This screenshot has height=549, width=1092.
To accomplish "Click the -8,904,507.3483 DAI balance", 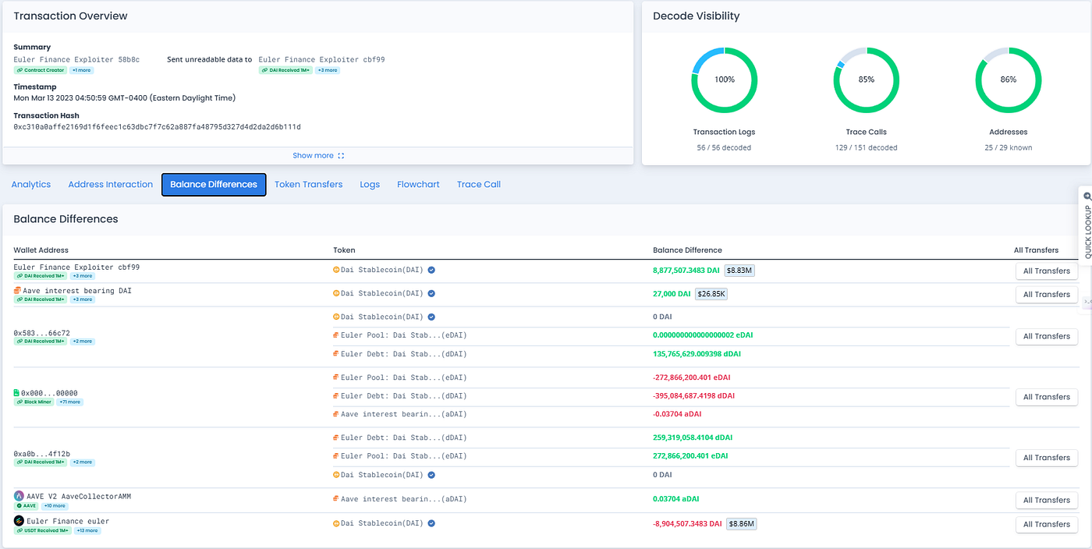I will [x=687, y=524].
